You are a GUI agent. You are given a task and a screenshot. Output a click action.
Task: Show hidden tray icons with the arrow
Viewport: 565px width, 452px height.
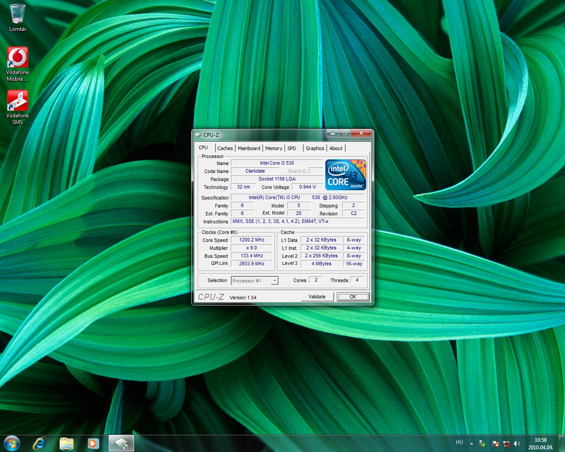(x=471, y=444)
